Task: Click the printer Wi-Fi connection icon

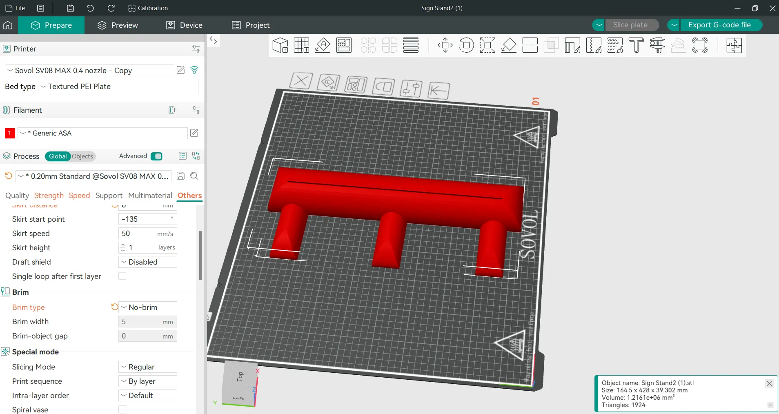Action: 194,70
